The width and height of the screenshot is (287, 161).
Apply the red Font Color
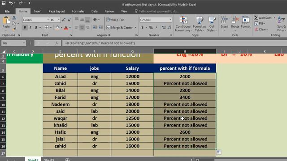66,27
